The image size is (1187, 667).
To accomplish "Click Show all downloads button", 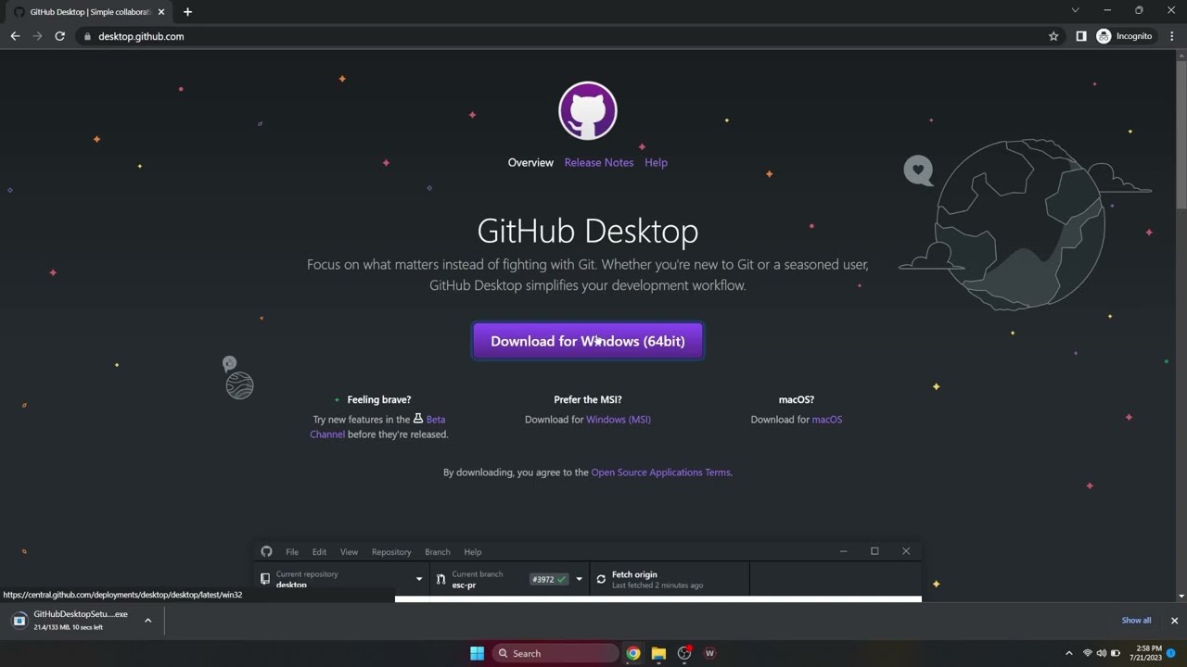I will 1136,621.
